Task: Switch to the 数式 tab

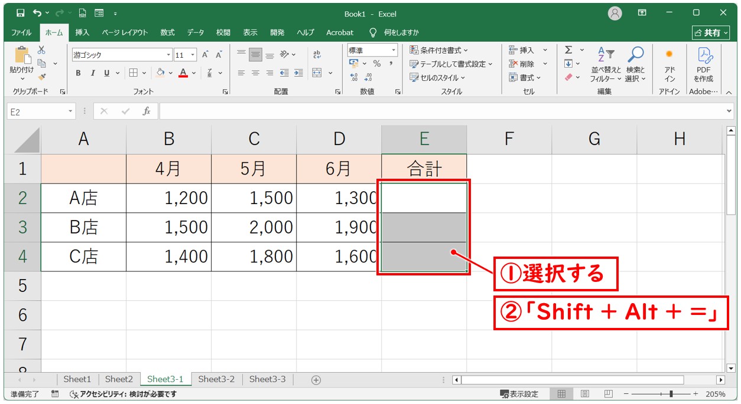Action: (167, 32)
